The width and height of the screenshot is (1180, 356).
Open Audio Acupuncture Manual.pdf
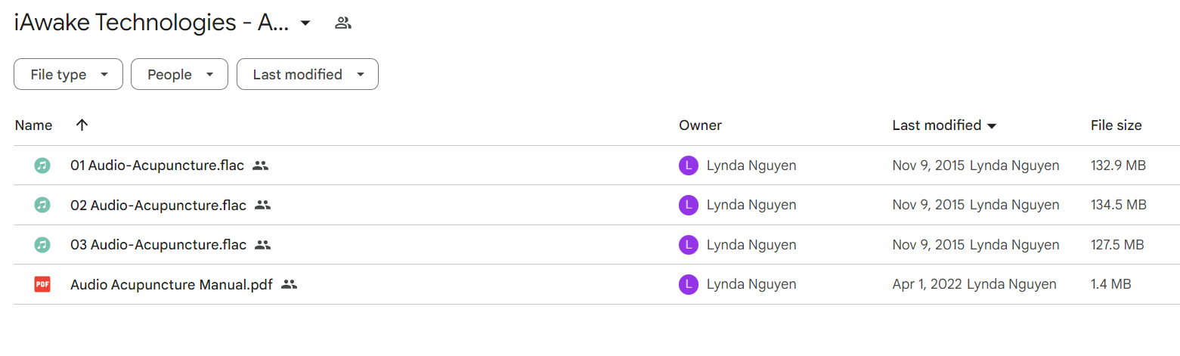172,284
